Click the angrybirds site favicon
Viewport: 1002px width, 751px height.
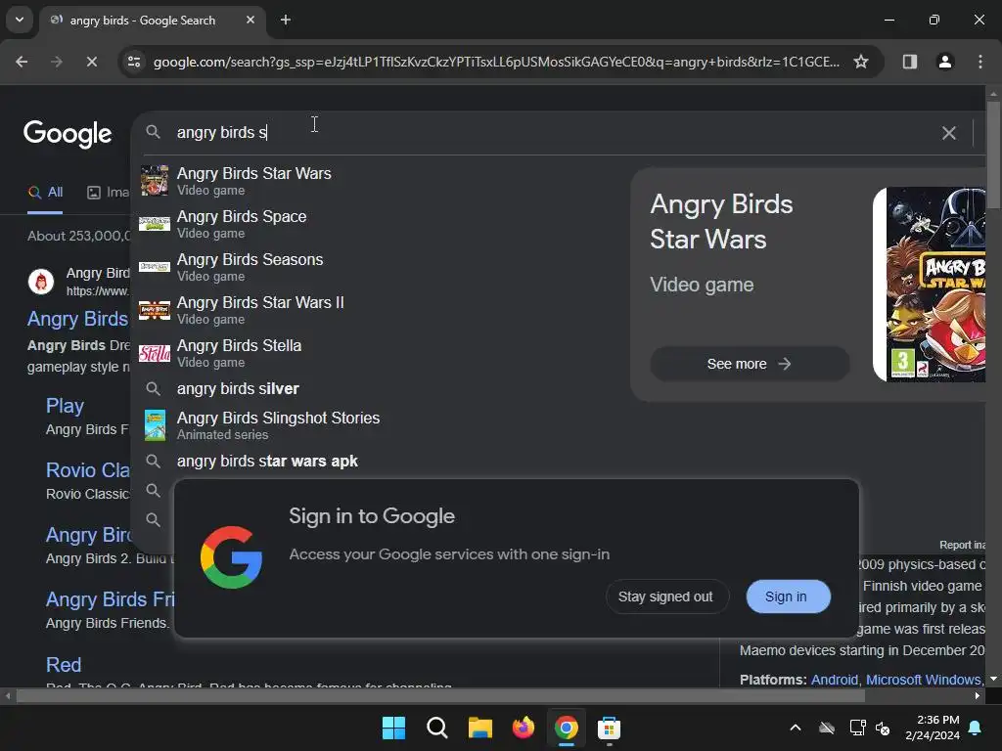(x=41, y=281)
